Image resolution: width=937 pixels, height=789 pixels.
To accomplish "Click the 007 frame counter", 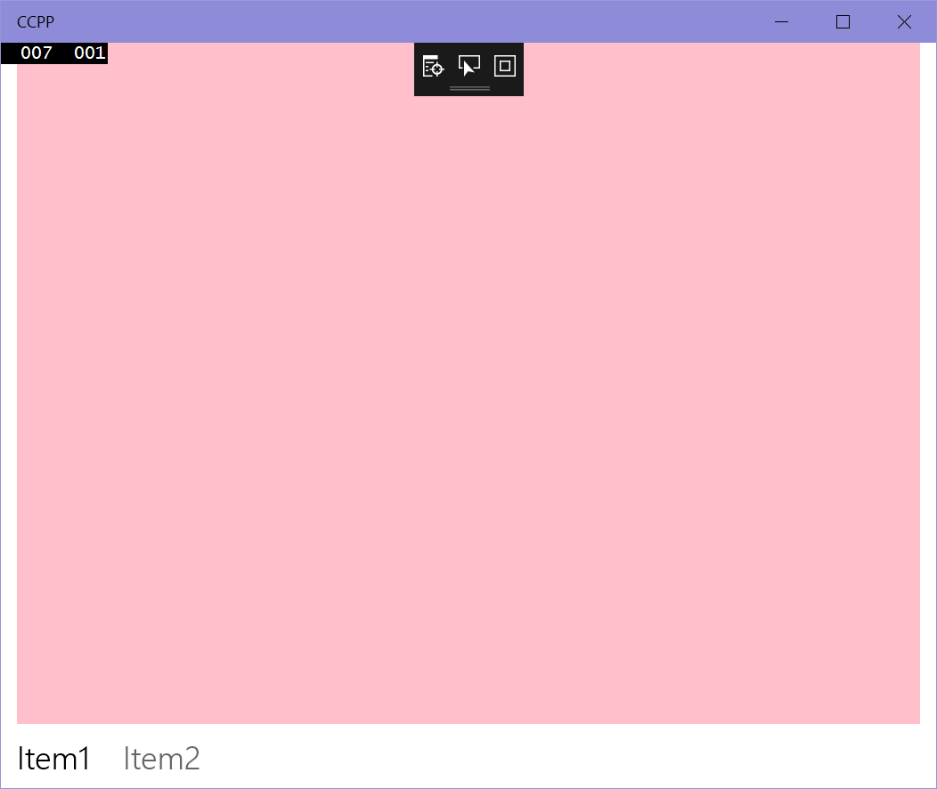I will 37,53.
